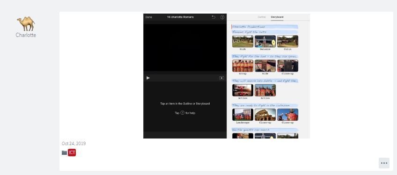397x175 pixels.
Task: Click the folder icon below the post
Action: 64,153
